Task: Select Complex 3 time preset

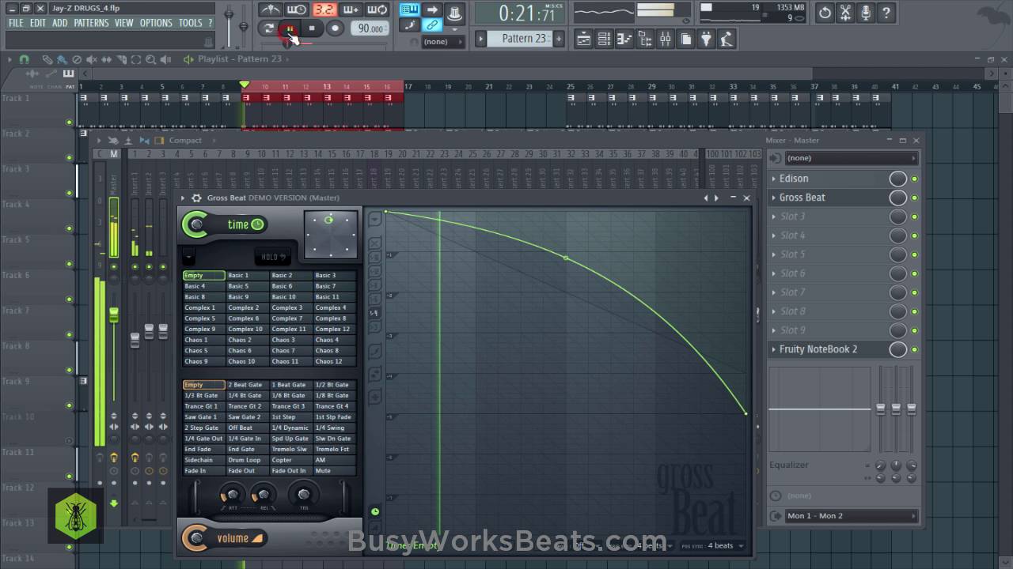Action: pos(290,308)
